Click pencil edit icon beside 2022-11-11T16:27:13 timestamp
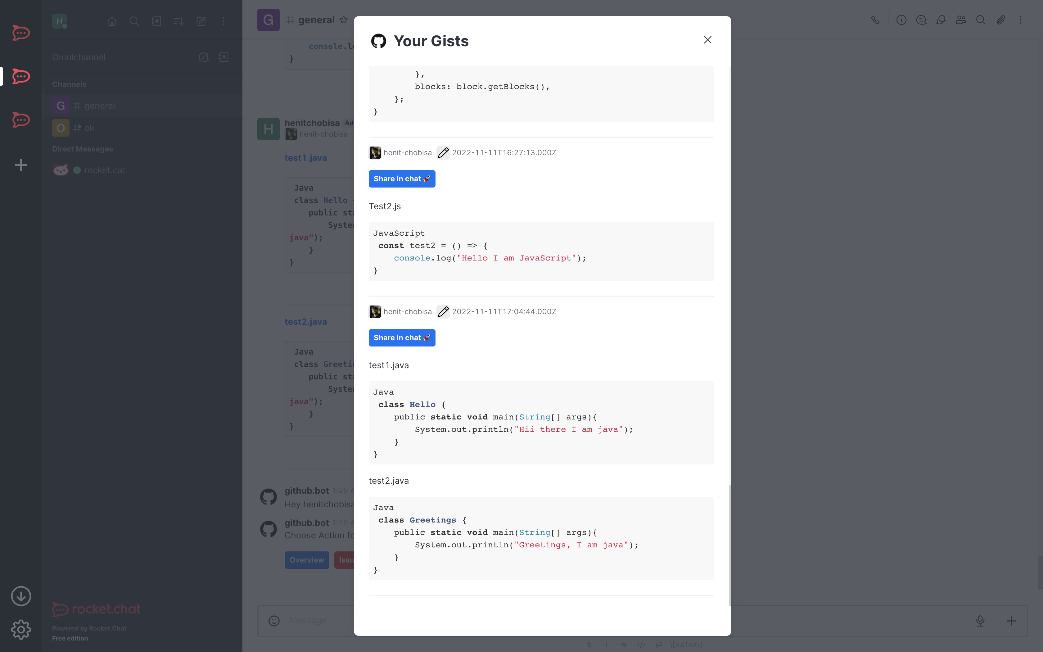This screenshot has height=652, width=1043. (x=443, y=153)
